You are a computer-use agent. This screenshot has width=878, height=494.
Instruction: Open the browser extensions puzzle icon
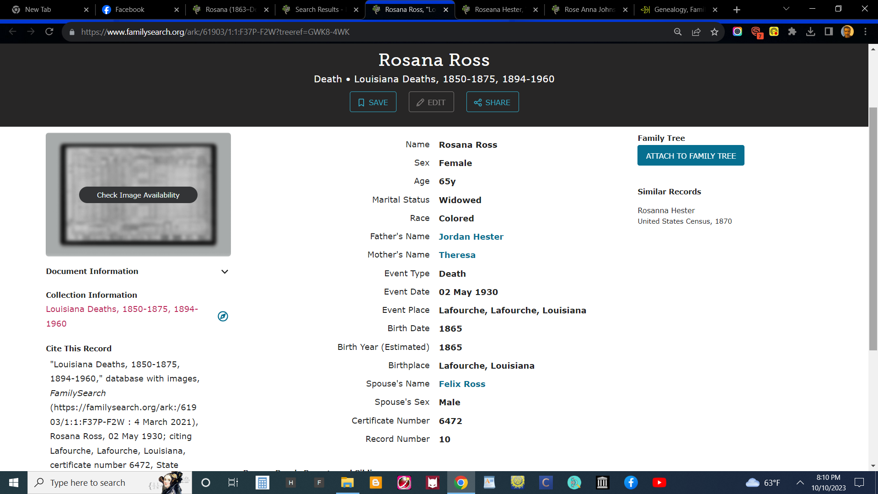pyautogui.click(x=792, y=32)
